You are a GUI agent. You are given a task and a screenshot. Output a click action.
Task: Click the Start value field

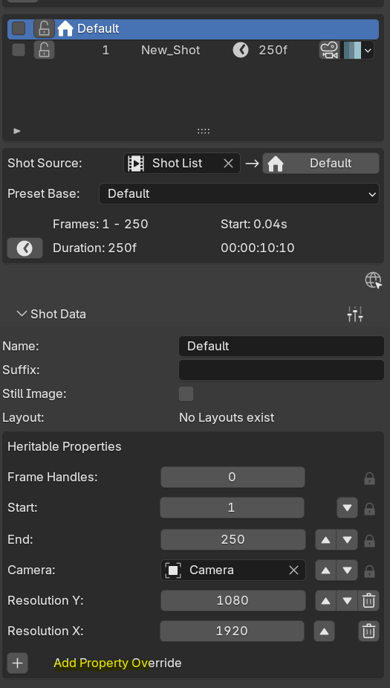coord(232,508)
